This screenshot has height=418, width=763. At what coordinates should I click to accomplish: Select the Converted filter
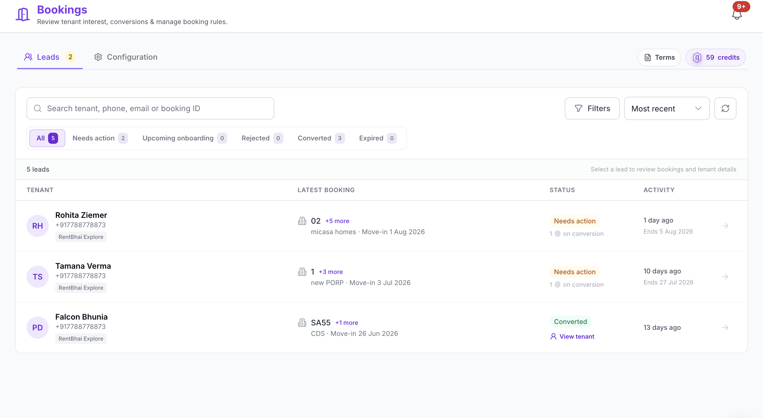coord(321,138)
